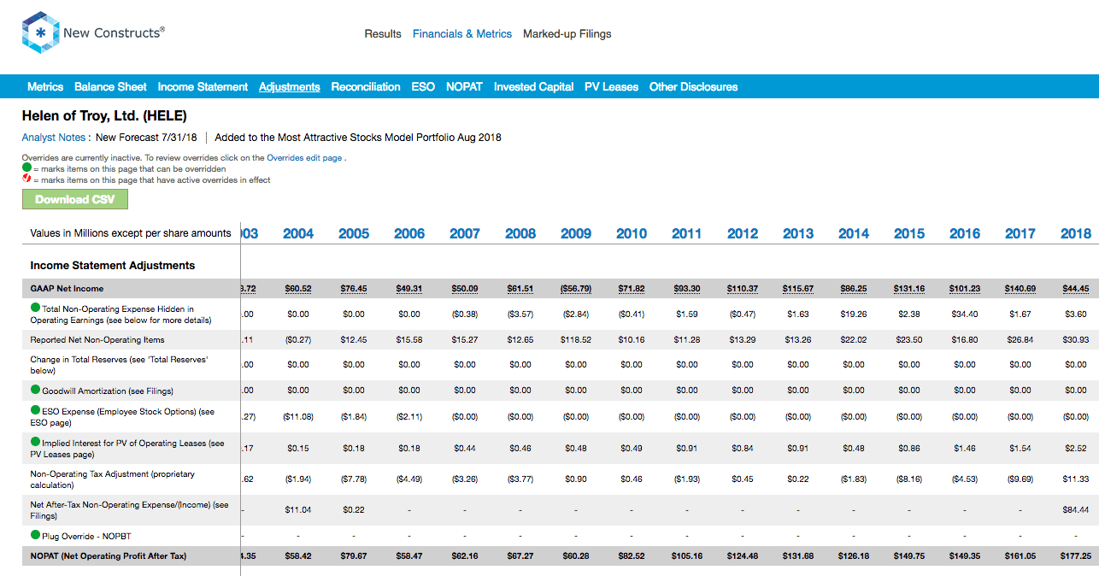Click the NOPAT row label
This screenshot has height=576, width=1099.
click(108, 556)
